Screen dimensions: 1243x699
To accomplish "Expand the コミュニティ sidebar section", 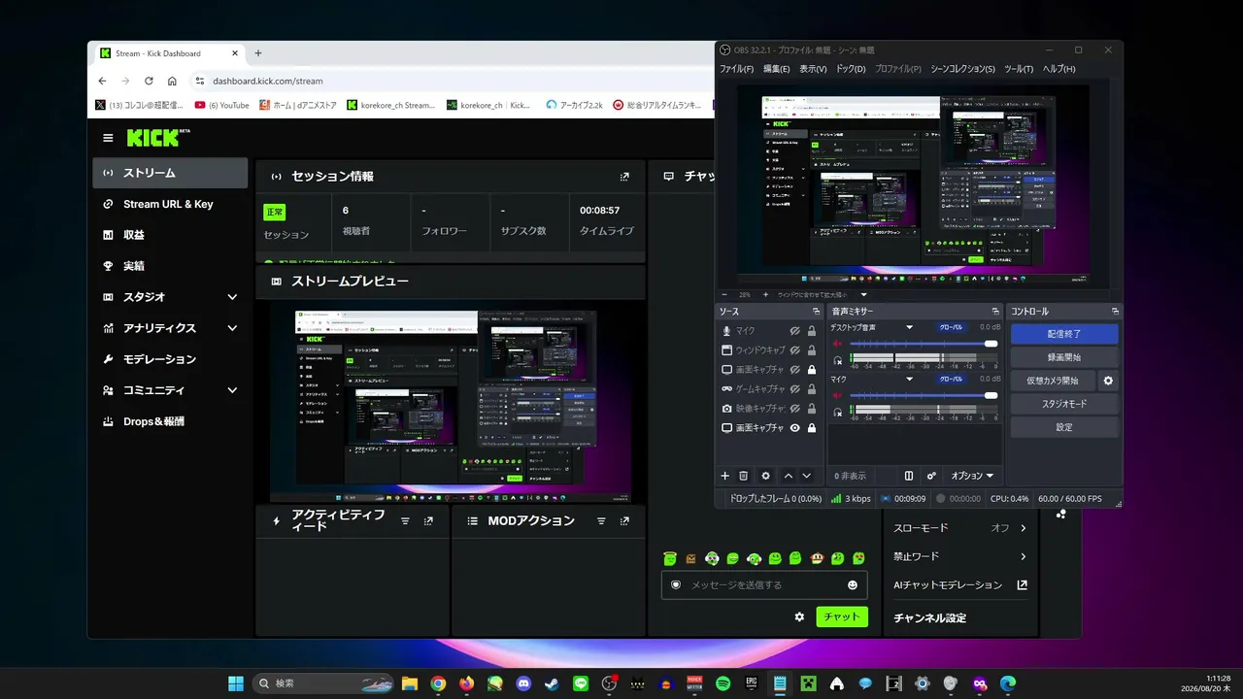I will [x=232, y=390].
